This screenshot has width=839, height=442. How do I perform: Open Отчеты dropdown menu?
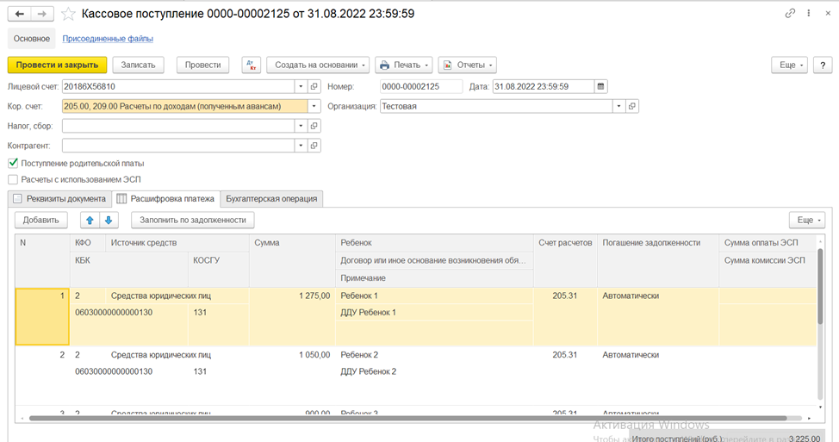click(x=467, y=65)
